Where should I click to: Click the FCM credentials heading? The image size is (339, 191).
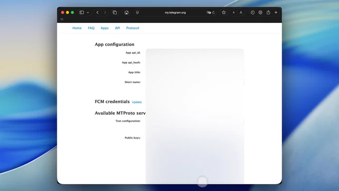pyautogui.click(x=112, y=102)
